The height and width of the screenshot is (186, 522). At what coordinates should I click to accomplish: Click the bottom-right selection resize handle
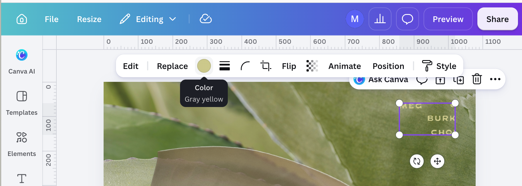(455, 135)
